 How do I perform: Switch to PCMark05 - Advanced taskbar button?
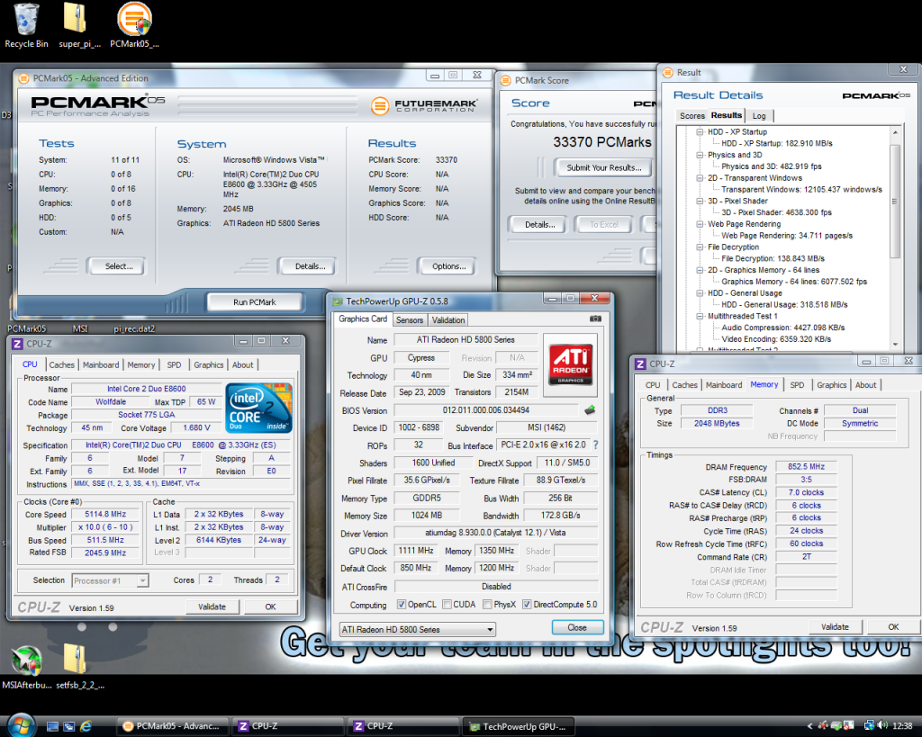[172, 726]
